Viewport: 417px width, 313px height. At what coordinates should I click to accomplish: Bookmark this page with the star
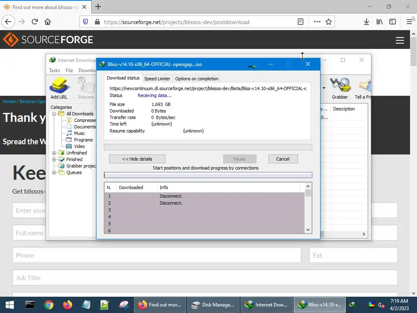[329, 22]
